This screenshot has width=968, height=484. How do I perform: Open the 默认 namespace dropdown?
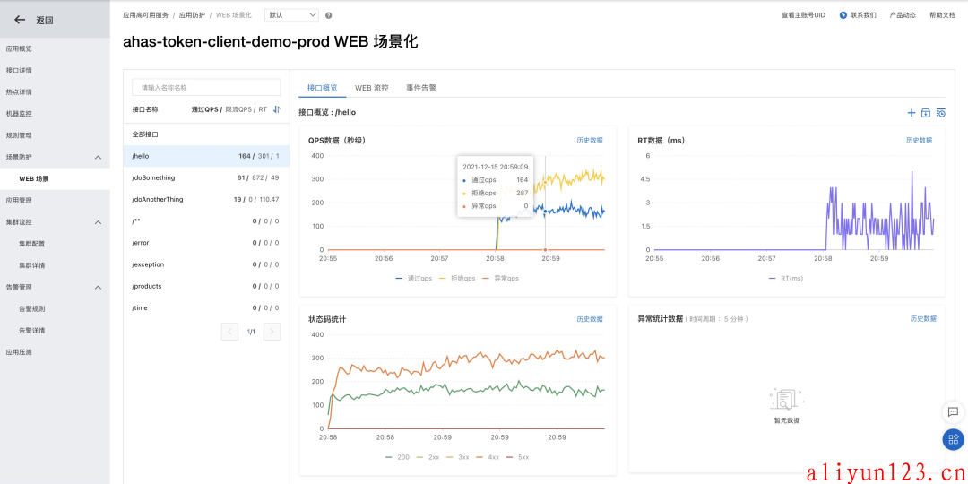(291, 15)
